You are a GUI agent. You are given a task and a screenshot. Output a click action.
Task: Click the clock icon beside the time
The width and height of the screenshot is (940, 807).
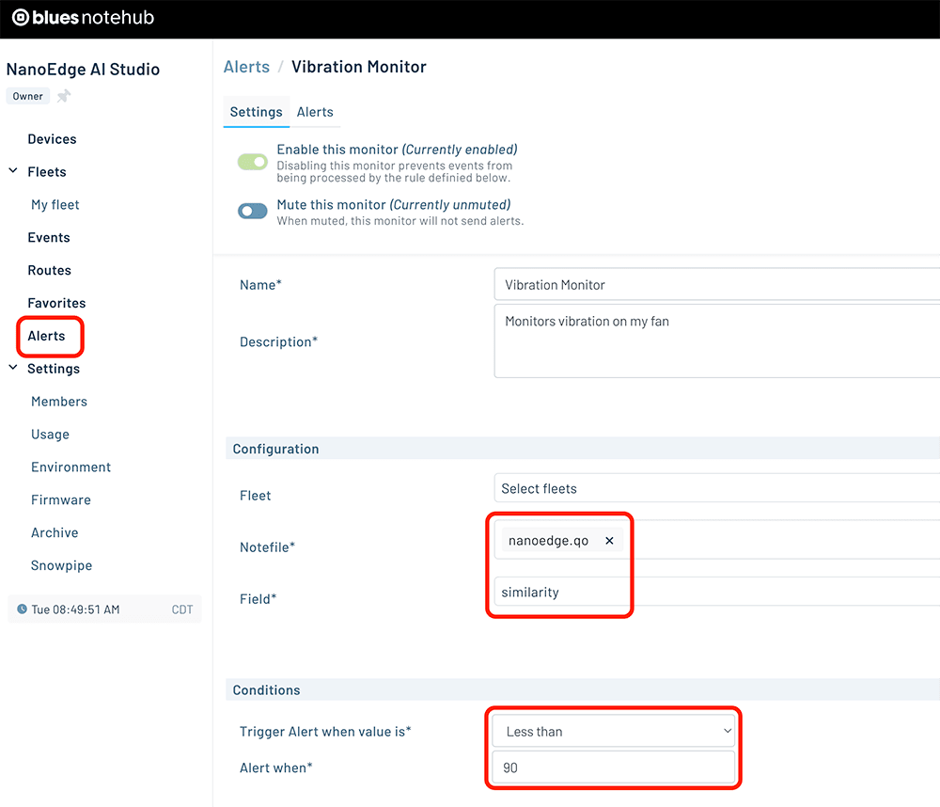pyautogui.click(x=22, y=609)
